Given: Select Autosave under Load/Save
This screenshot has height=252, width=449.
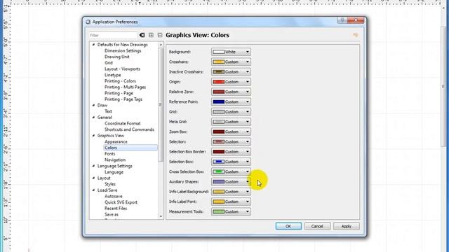Looking at the screenshot, I should [114, 196].
